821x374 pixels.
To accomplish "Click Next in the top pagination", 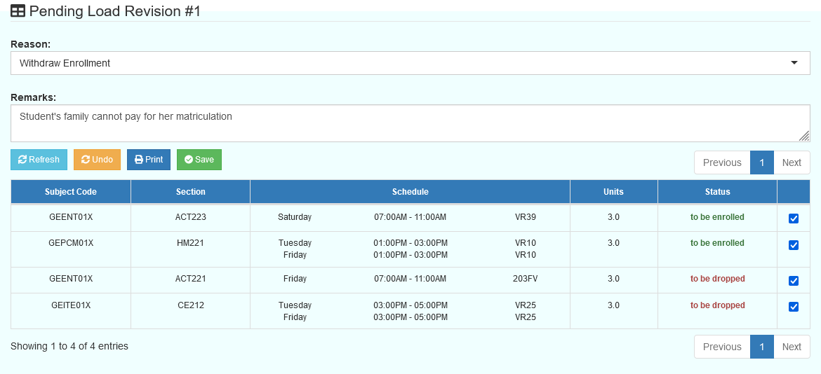I will [x=792, y=162].
